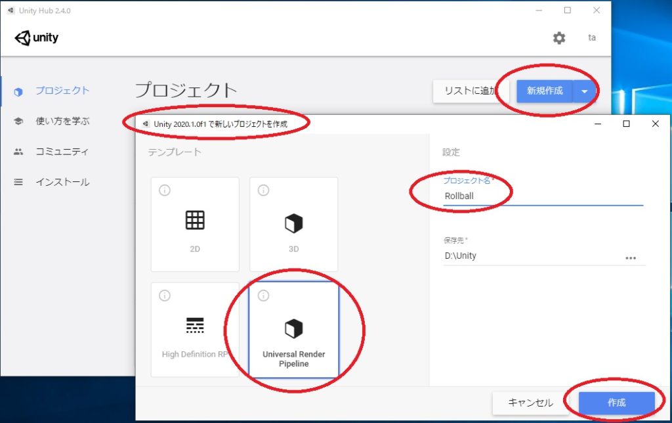This screenshot has width=672, height=423.
Task: Click the graduation cap icon beside 使い方を学ぶ
Action: pyautogui.click(x=18, y=121)
